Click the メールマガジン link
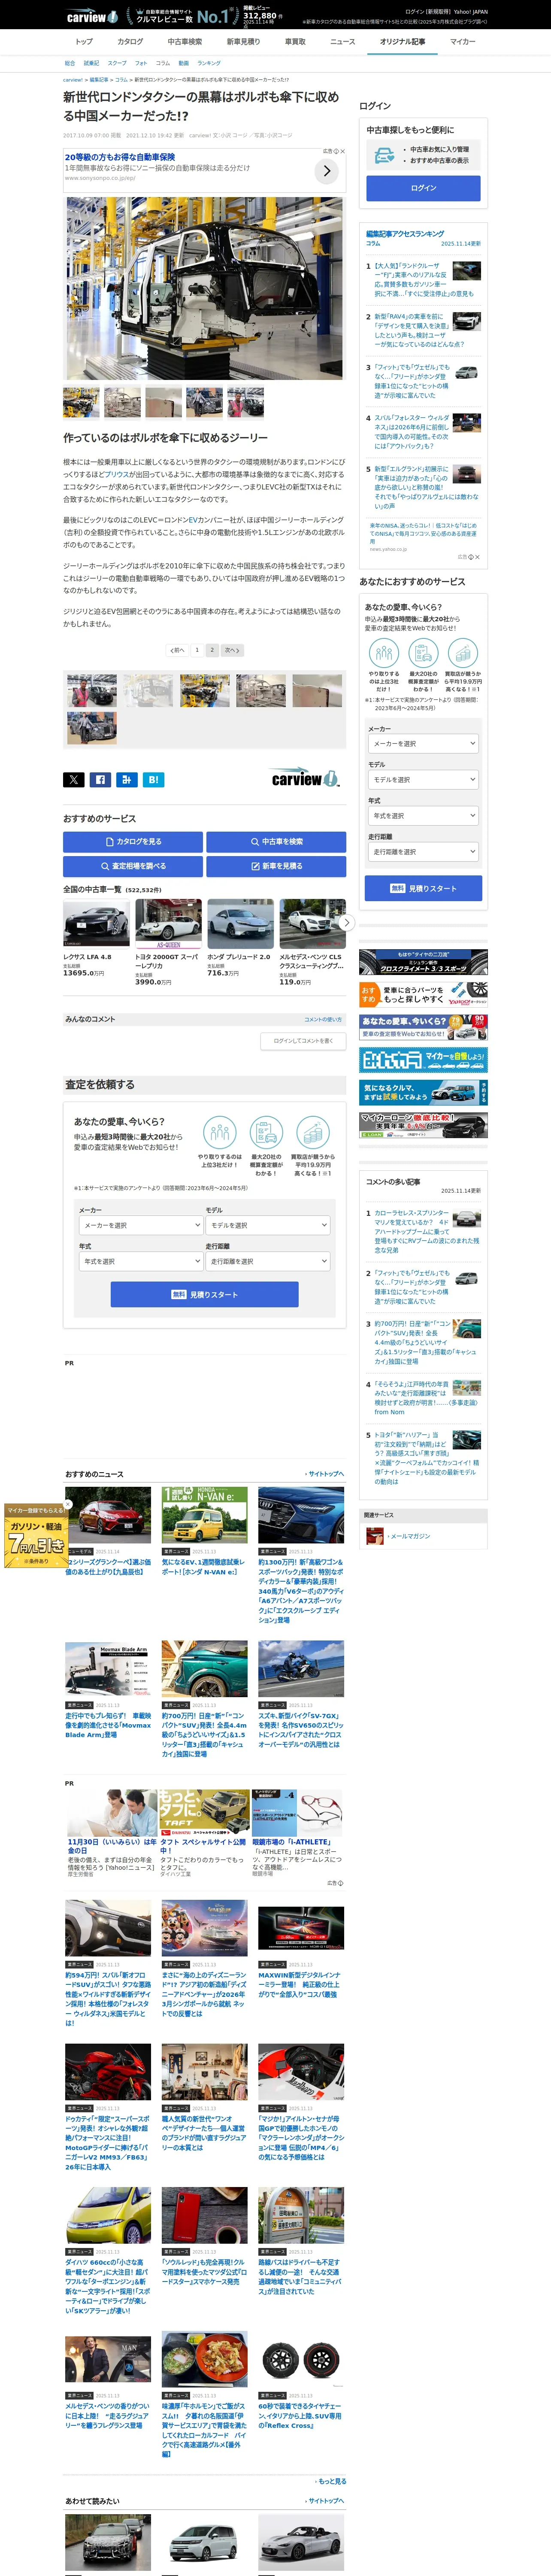Viewport: 551px width, 2576px height. point(410,1536)
